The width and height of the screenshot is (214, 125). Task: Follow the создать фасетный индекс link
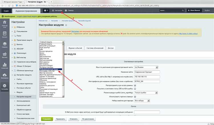[x=27, y=16]
